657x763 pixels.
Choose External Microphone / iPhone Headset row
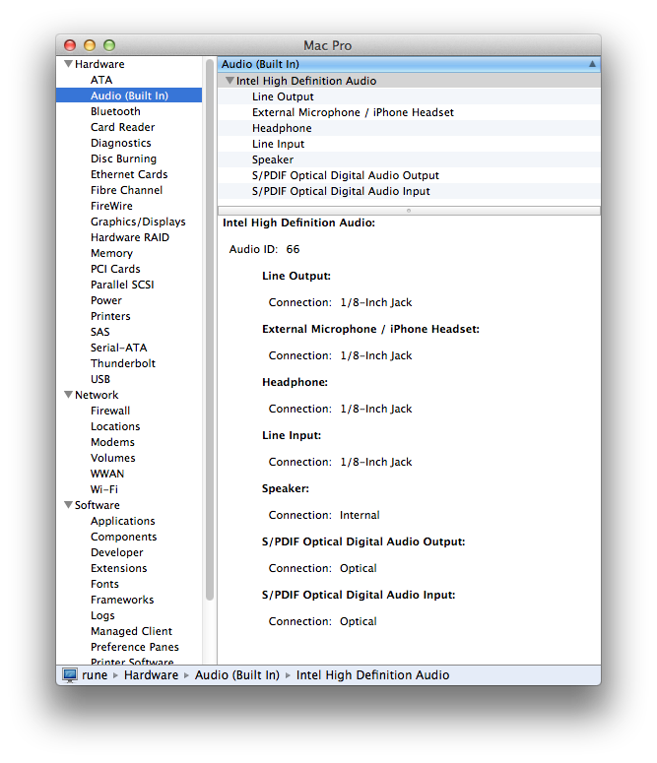[353, 113]
